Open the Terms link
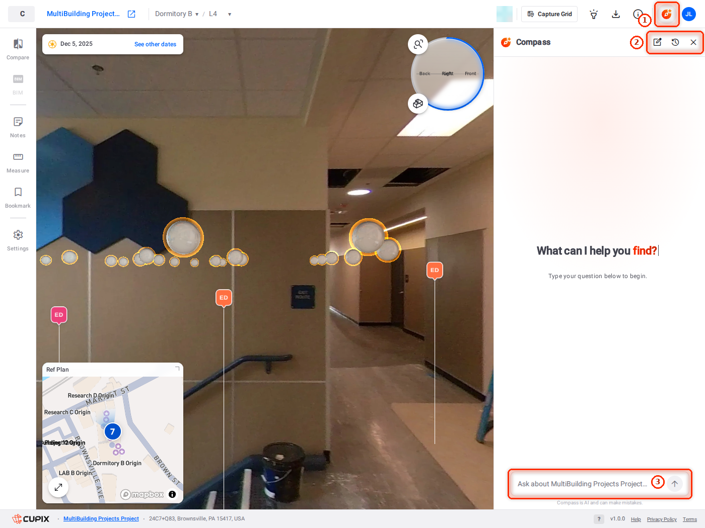705x528 pixels. point(690,519)
